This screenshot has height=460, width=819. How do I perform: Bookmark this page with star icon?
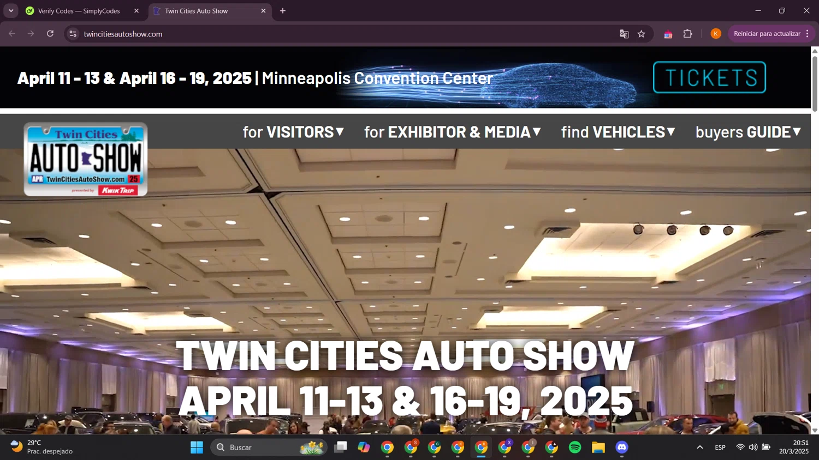pos(642,34)
